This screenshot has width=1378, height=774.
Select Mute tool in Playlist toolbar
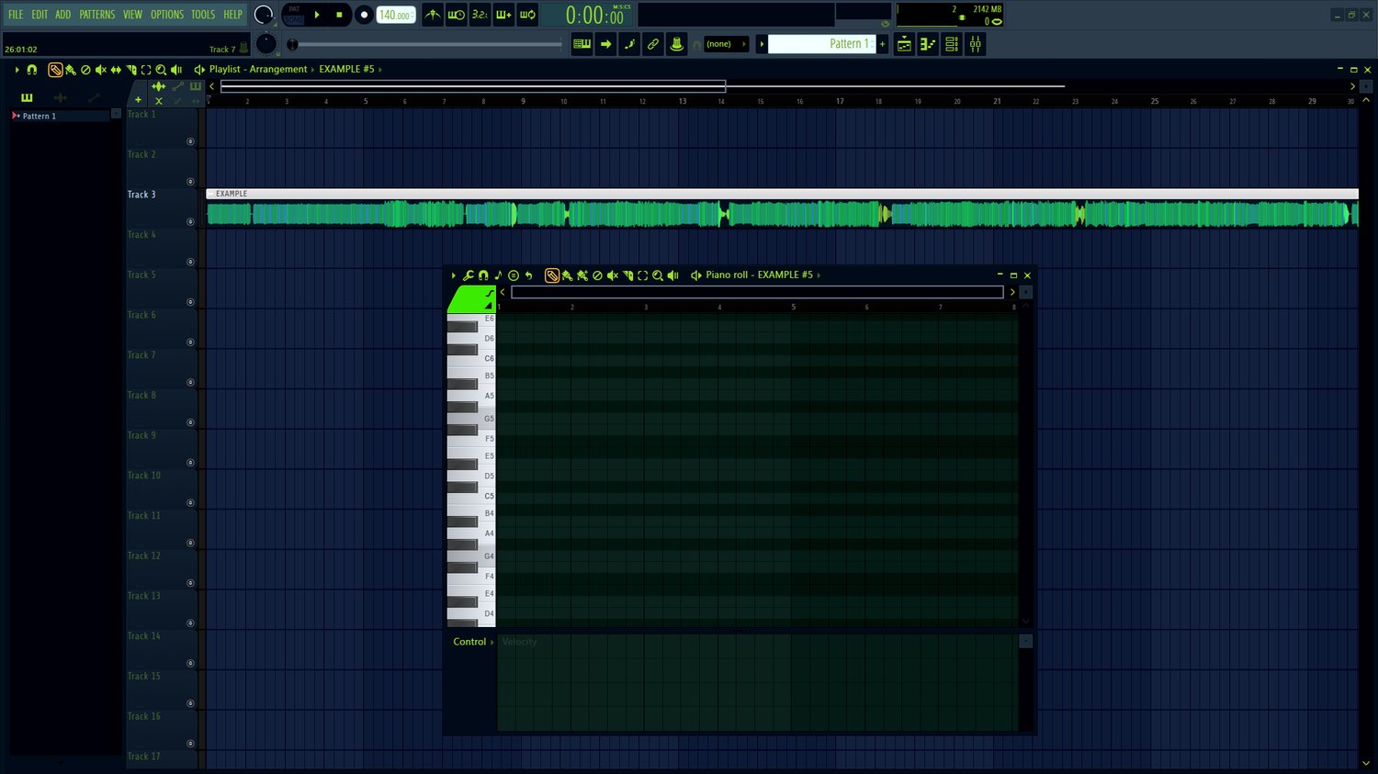click(101, 70)
